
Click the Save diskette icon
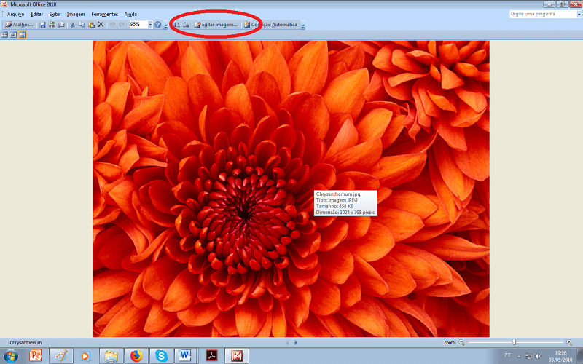[x=42, y=25]
